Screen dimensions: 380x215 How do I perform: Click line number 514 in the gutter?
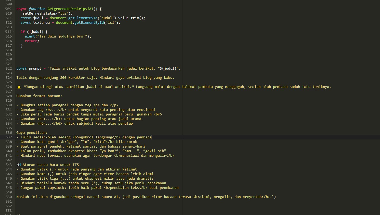8,32
